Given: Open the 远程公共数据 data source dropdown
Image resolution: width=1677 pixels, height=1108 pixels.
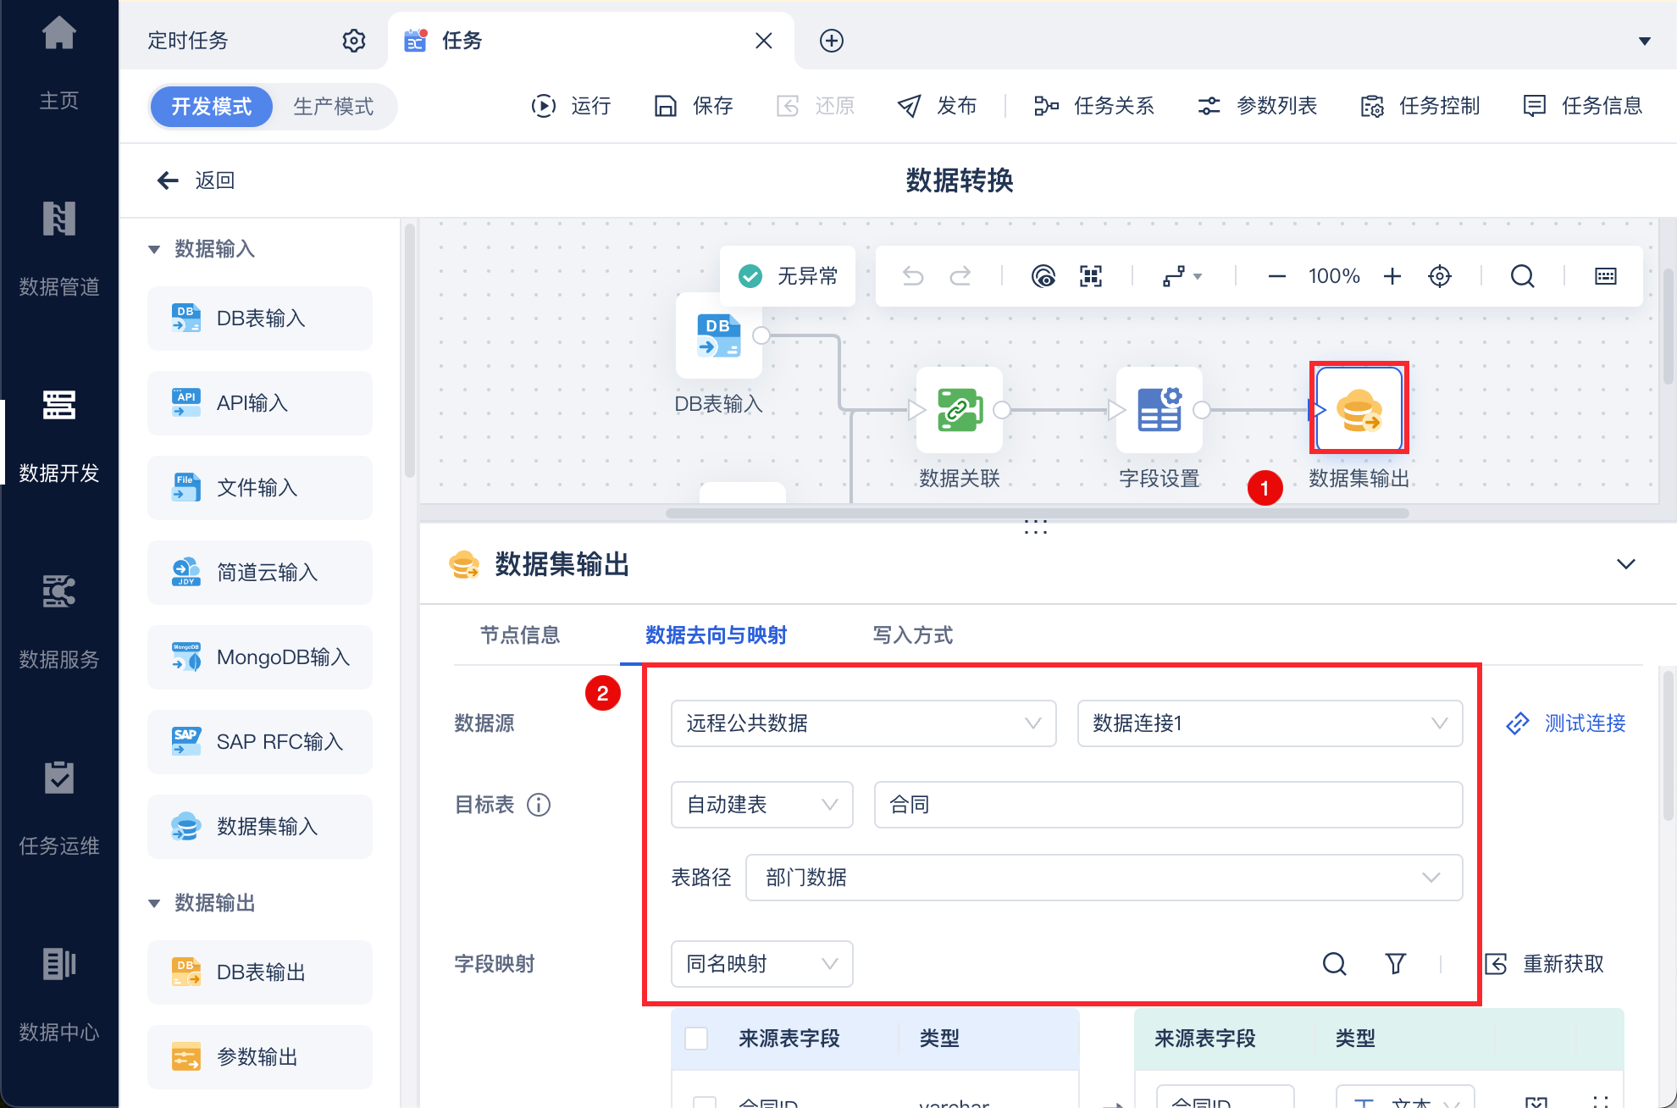Looking at the screenshot, I should point(862,723).
